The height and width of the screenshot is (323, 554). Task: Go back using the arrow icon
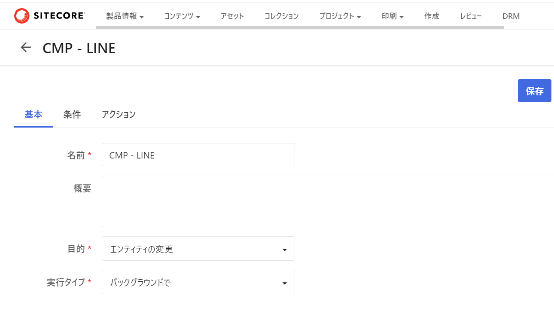coord(26,47)
